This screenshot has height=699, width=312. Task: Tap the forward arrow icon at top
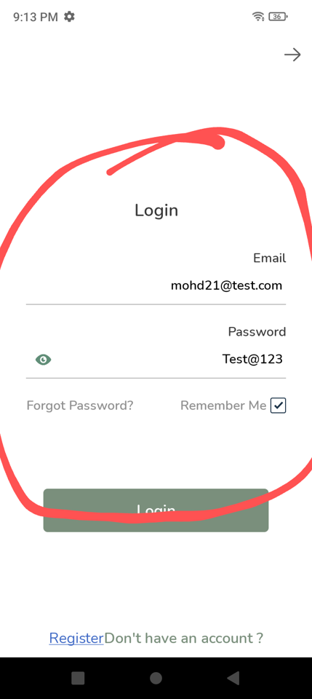coord(292,55)
